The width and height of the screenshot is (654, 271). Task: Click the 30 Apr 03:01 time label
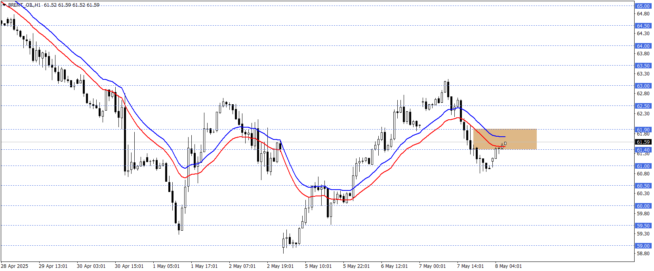[91, 266]
